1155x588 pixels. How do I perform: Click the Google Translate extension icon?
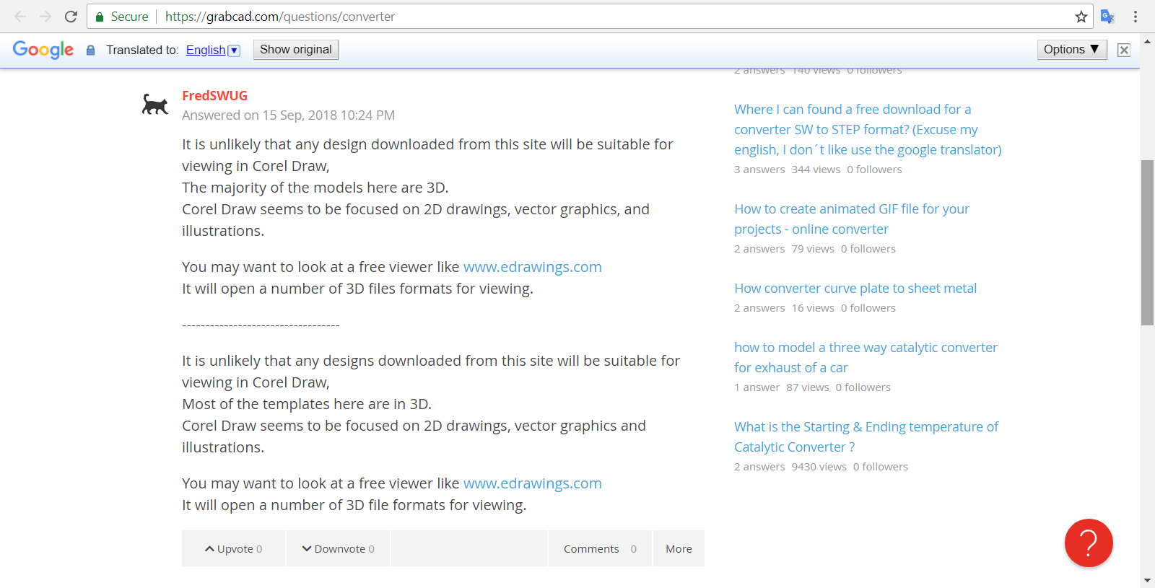1107,17
